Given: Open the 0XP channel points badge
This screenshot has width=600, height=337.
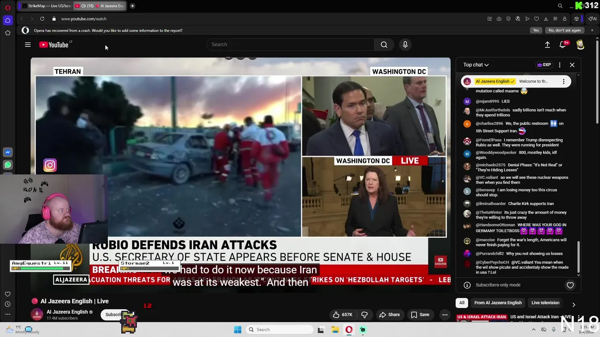Looking at the screenshot, I should pyautogui.click(x=544, y=65).
